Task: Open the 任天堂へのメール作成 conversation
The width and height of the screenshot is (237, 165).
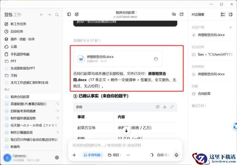Action: [31, 125]
